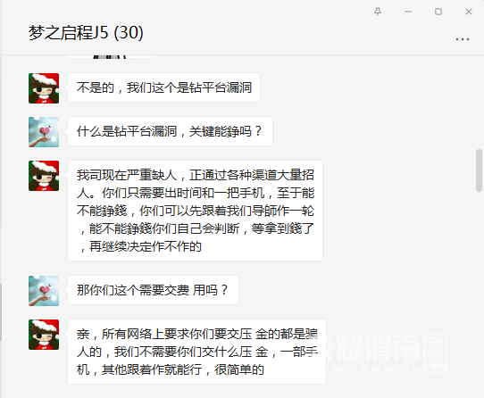Select the message 不是的，我们这个是钻平台漏洞

click(164, 87)
